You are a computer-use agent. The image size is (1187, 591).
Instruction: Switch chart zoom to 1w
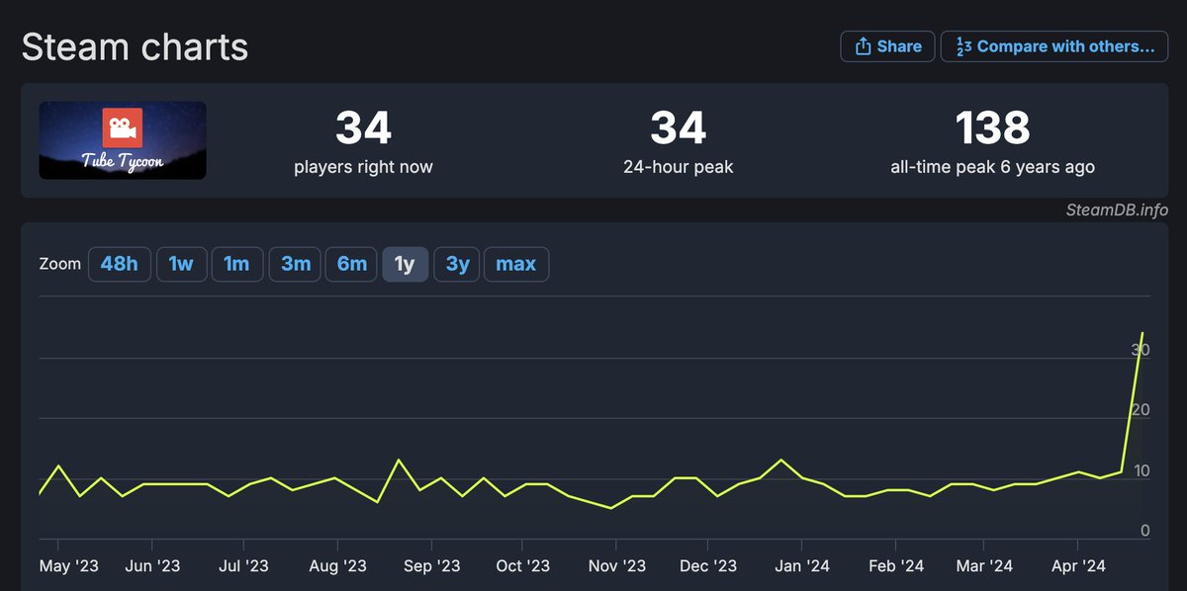click(x=181, y=264)
